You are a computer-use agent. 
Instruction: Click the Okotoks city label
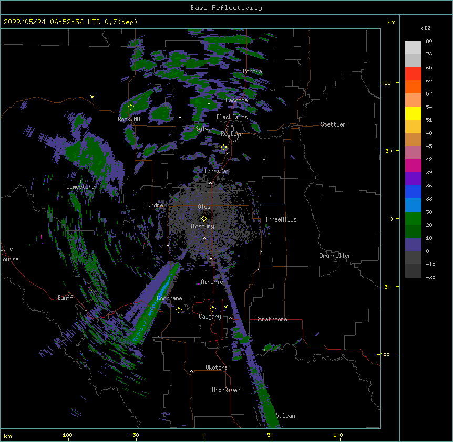coord(217,367)
